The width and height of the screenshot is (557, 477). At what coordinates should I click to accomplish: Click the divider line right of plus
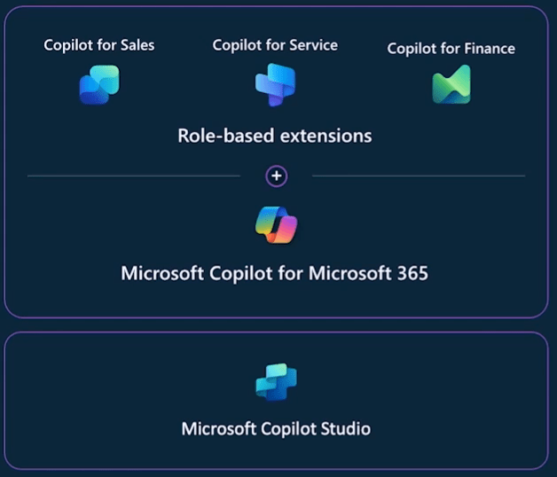(418, 176)
